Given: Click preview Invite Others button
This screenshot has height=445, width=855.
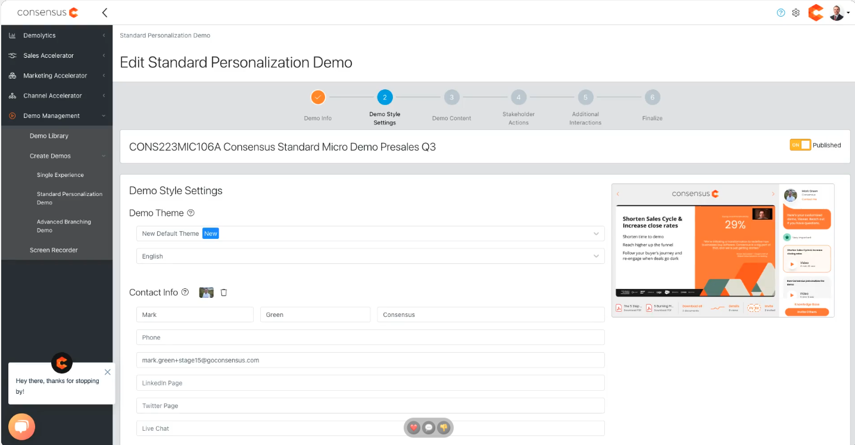Looking at the screenshot, I should [807, 312].
